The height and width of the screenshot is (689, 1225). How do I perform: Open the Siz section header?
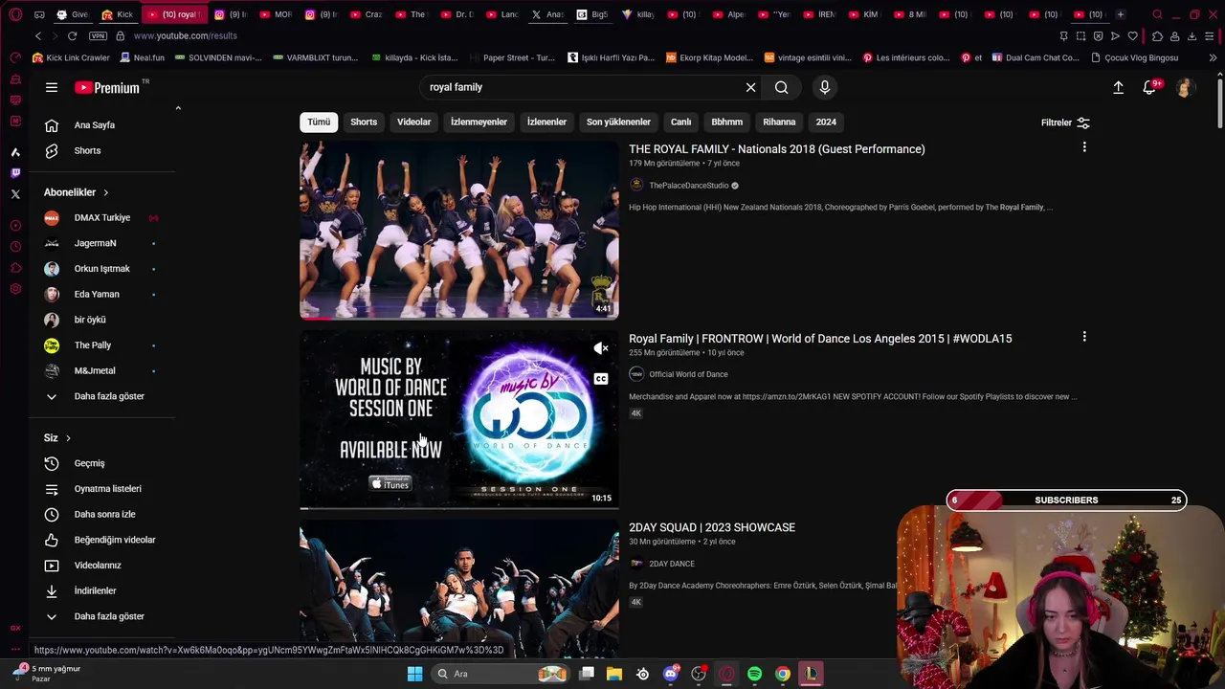coord(57,438)
